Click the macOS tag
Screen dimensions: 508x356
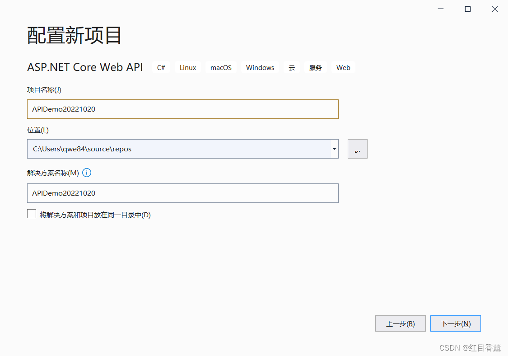click(221, 68)
